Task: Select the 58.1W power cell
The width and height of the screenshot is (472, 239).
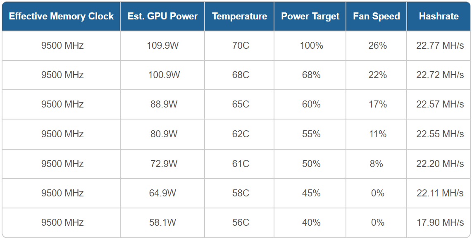Action: tap(162, 222)
